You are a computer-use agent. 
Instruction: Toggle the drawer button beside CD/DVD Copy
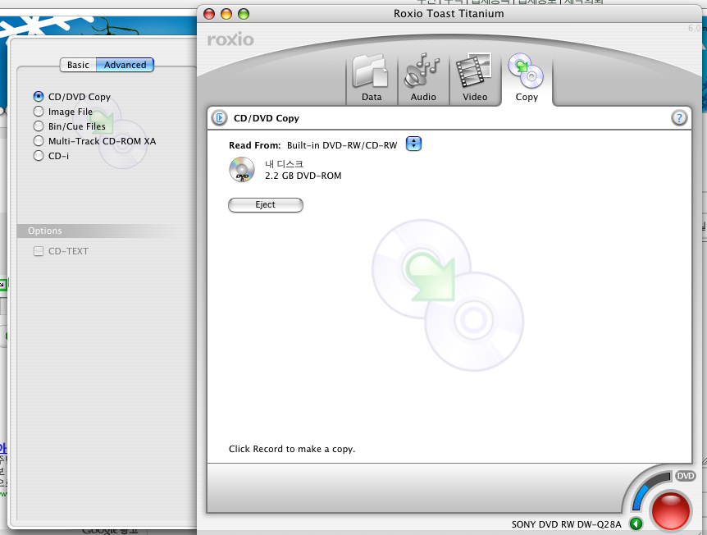tap(219, 118)
